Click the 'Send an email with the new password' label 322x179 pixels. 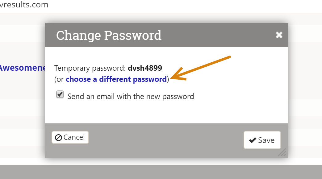[x=131, y=96]
